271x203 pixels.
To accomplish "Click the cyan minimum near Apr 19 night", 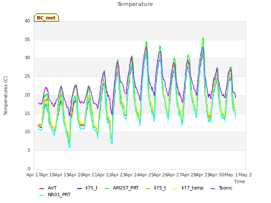I will 69,147.
